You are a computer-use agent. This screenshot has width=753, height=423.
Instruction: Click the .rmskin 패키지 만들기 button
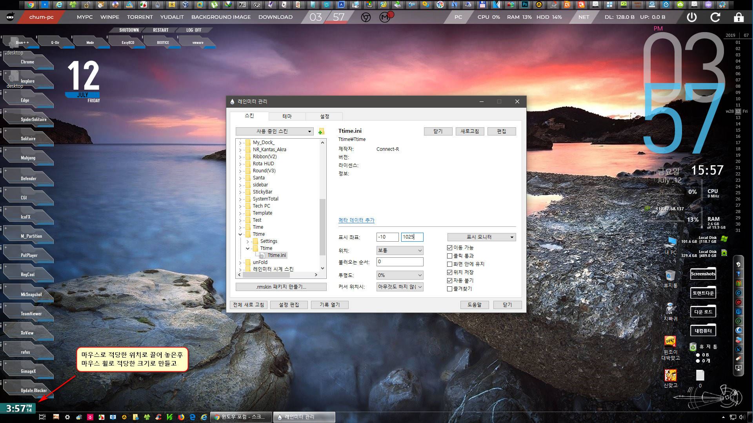point(281,287)
